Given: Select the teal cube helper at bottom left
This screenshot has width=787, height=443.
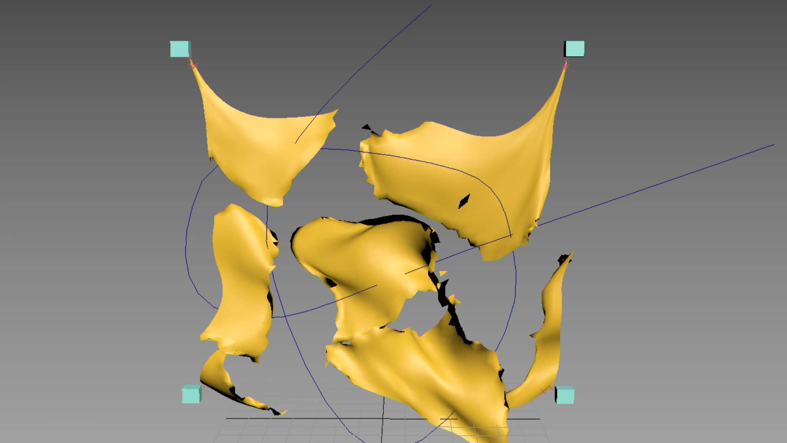Looking at the screenshot, I should (191, 395).
